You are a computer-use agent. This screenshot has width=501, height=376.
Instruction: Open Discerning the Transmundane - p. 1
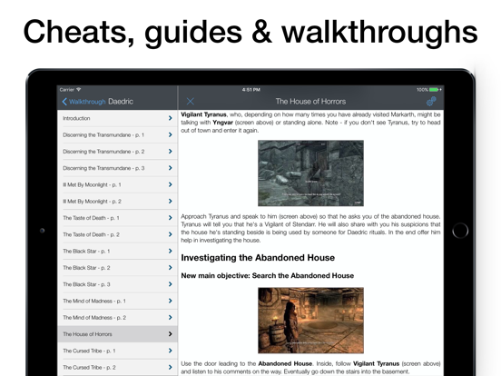tap(118, 135)
